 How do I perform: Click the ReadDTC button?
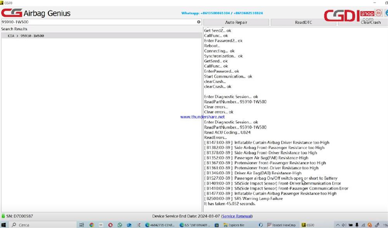tap(303, 22)
